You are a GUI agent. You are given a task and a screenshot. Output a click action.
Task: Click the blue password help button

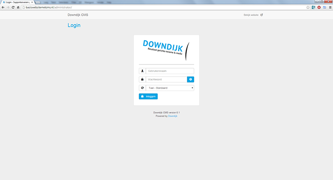[191, 79]
